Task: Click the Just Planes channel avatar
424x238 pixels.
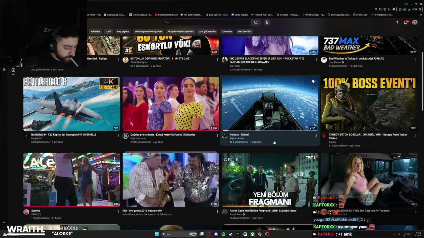Action: pos(324,60)
